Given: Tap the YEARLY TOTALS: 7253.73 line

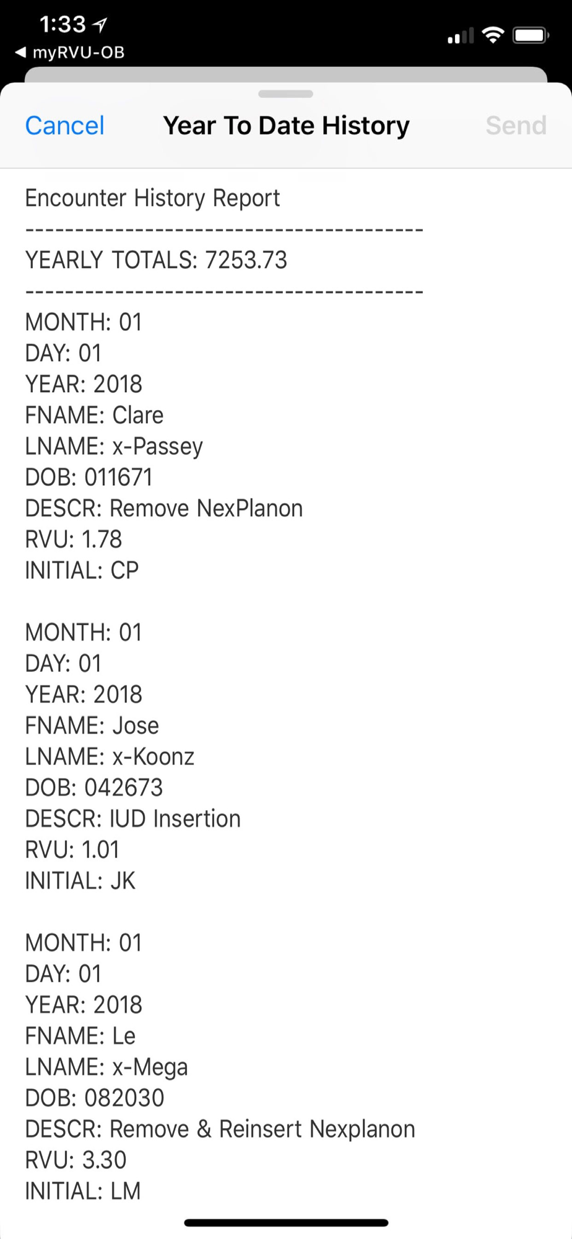Looking at the screenshot, I should [x=156, y=260].
